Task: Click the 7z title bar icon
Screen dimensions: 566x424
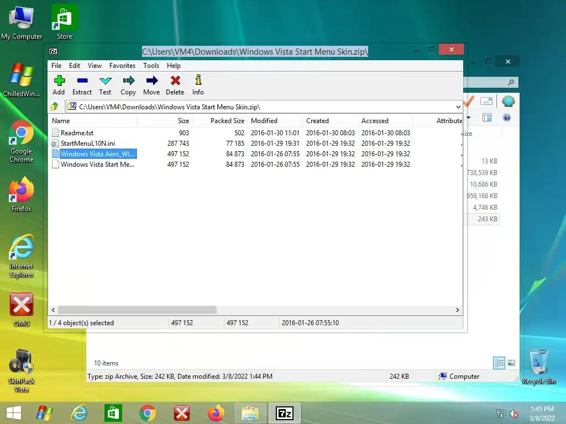Action: click(x=53, y=51)
